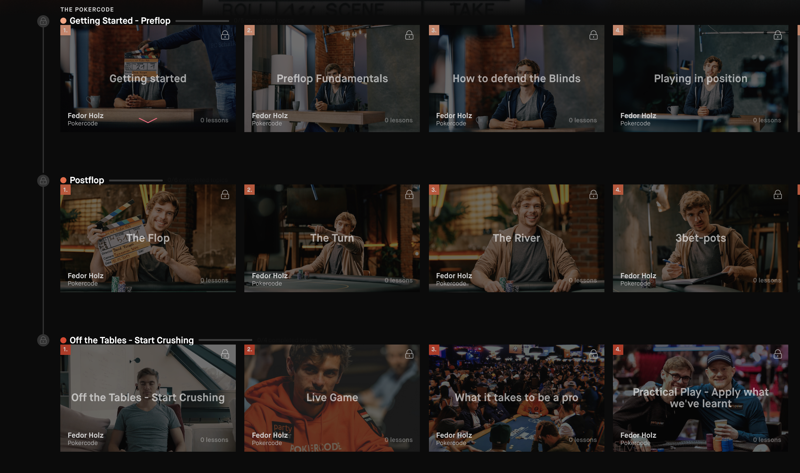Click lock icon on Practical Play card
Screen dimensions: 800x473
tap(778, 354)
